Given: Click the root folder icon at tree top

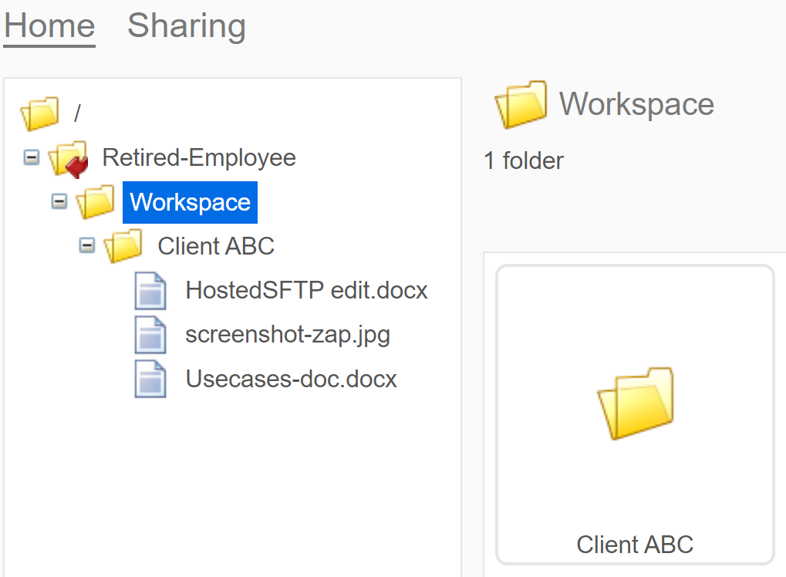Looking at the screenshot, I should pyautogui.click(x=39, y=112).
